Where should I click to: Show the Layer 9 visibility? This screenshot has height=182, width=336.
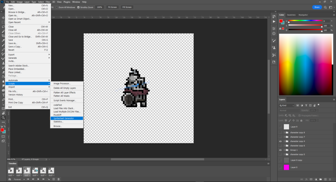point(280,127)
